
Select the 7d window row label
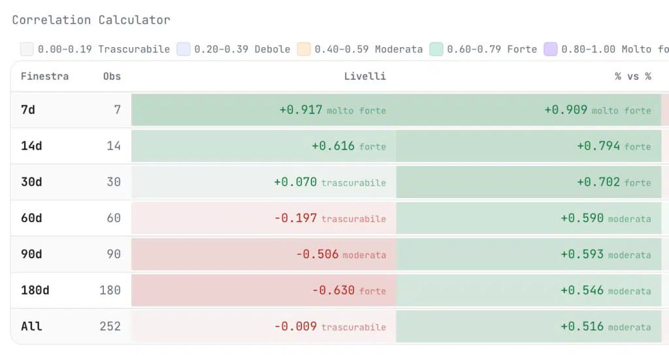click(x=28, y=110)
